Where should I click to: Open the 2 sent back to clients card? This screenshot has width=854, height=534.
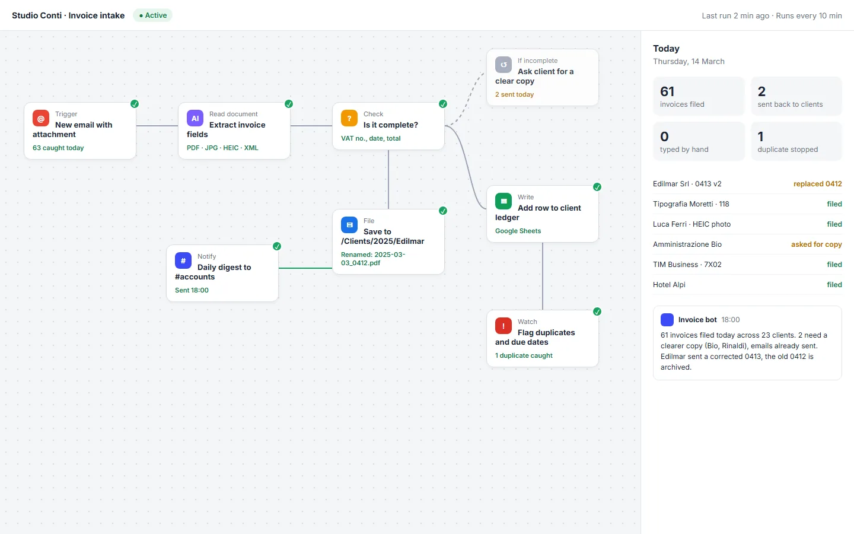[x=796, y=96]
